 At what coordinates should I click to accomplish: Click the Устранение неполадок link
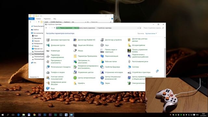coord(114,72)
